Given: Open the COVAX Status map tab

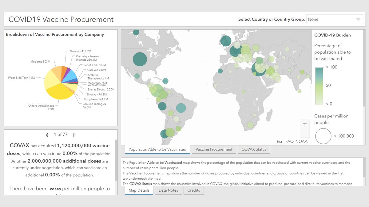Looking at the screenshot, I should pos(254,149).
